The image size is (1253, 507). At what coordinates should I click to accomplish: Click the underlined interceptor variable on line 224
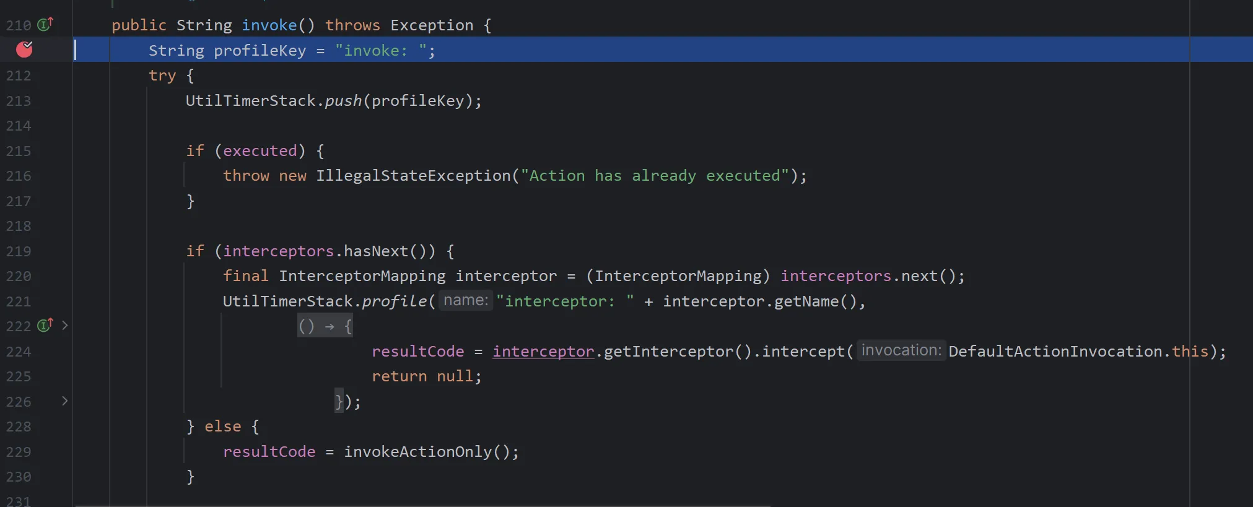pyautogui.click(x=543, y=352)
